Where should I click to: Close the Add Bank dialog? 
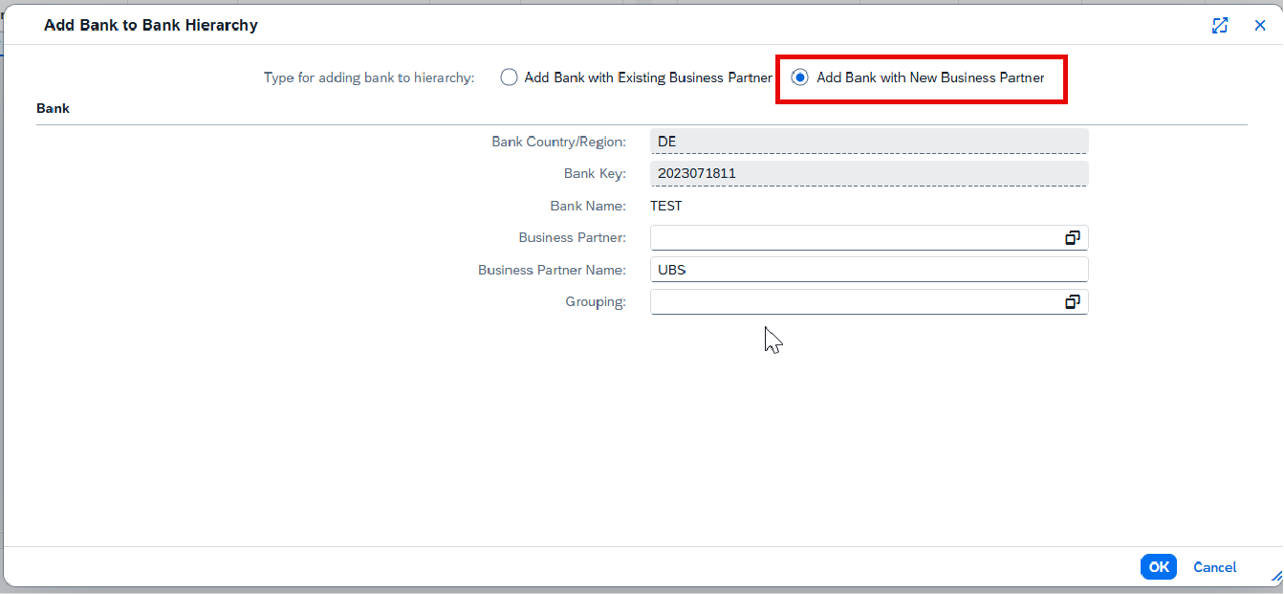[1260, 26]
